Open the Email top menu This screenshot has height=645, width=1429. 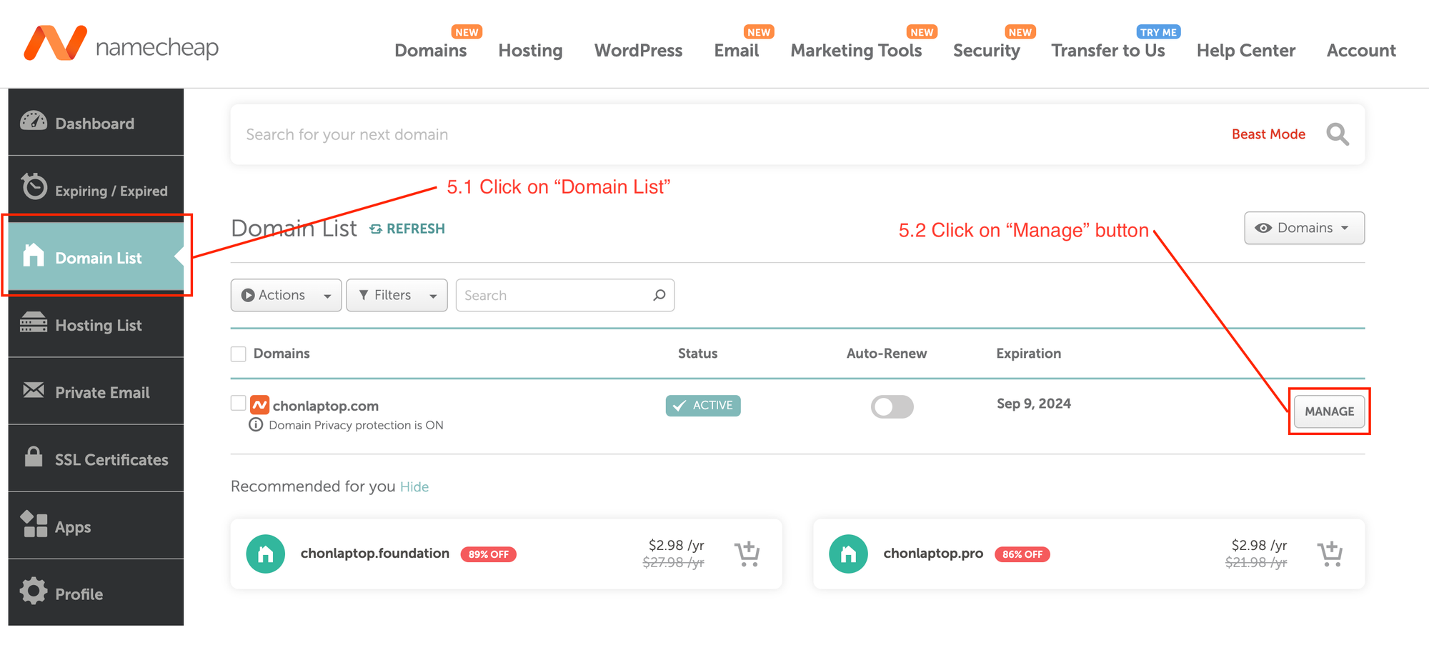[736, 50]
